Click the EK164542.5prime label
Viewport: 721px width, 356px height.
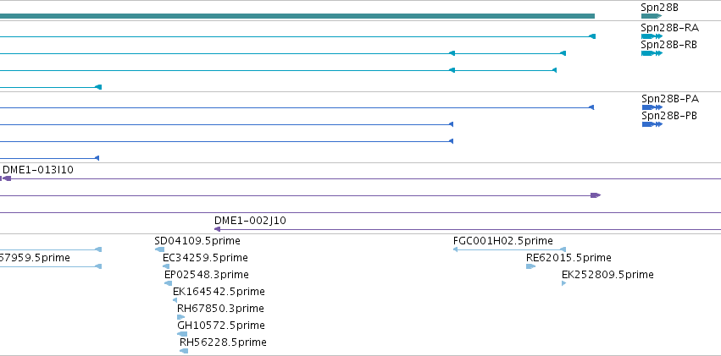(x=219, y=292)
